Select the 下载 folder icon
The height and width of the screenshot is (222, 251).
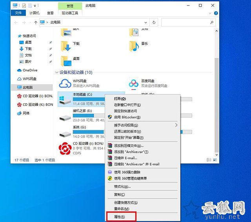65,46
